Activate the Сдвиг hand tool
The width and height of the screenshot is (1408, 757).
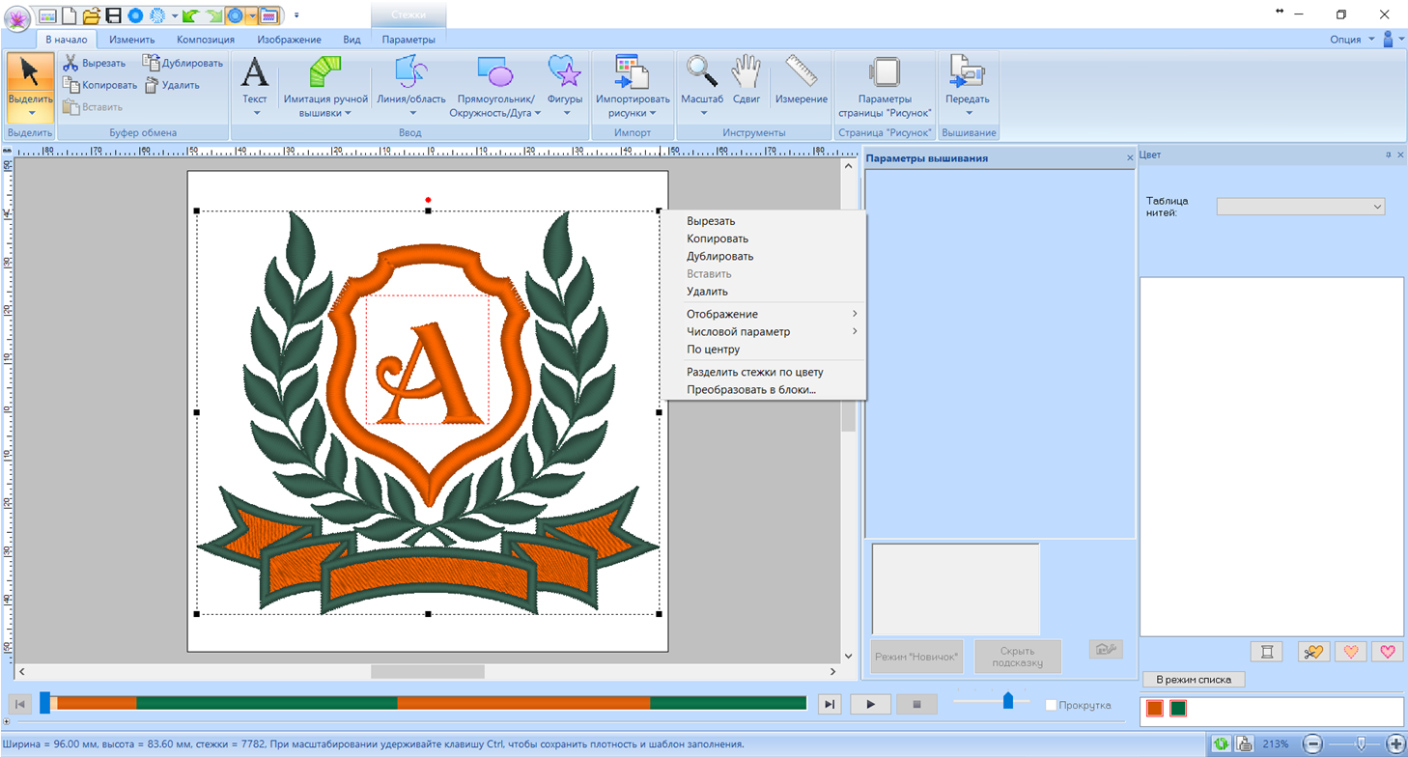(x=746, y=73)
